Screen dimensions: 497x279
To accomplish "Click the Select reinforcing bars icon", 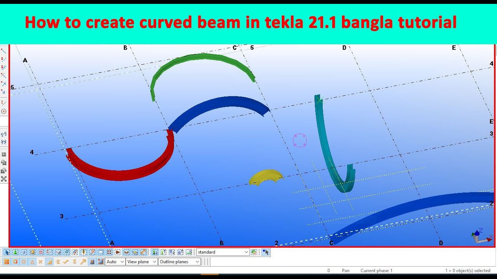I will [x=126, y=252].
